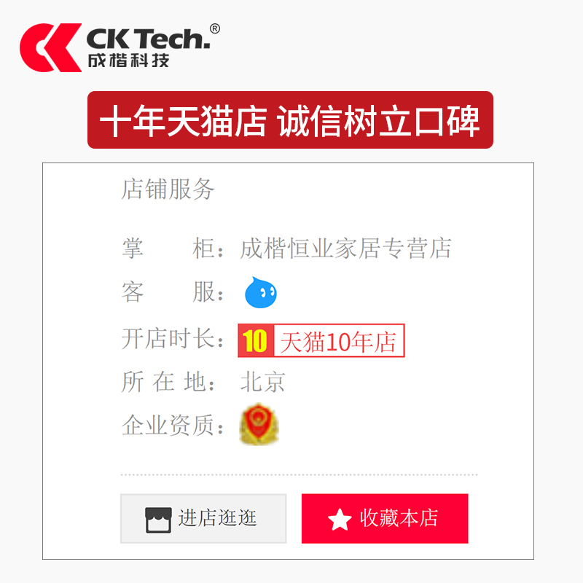The image size is (583, 583).
Task: Click the 十年天猫店 诚信树立口碑 red banner
Action: (x=290, y=120)
